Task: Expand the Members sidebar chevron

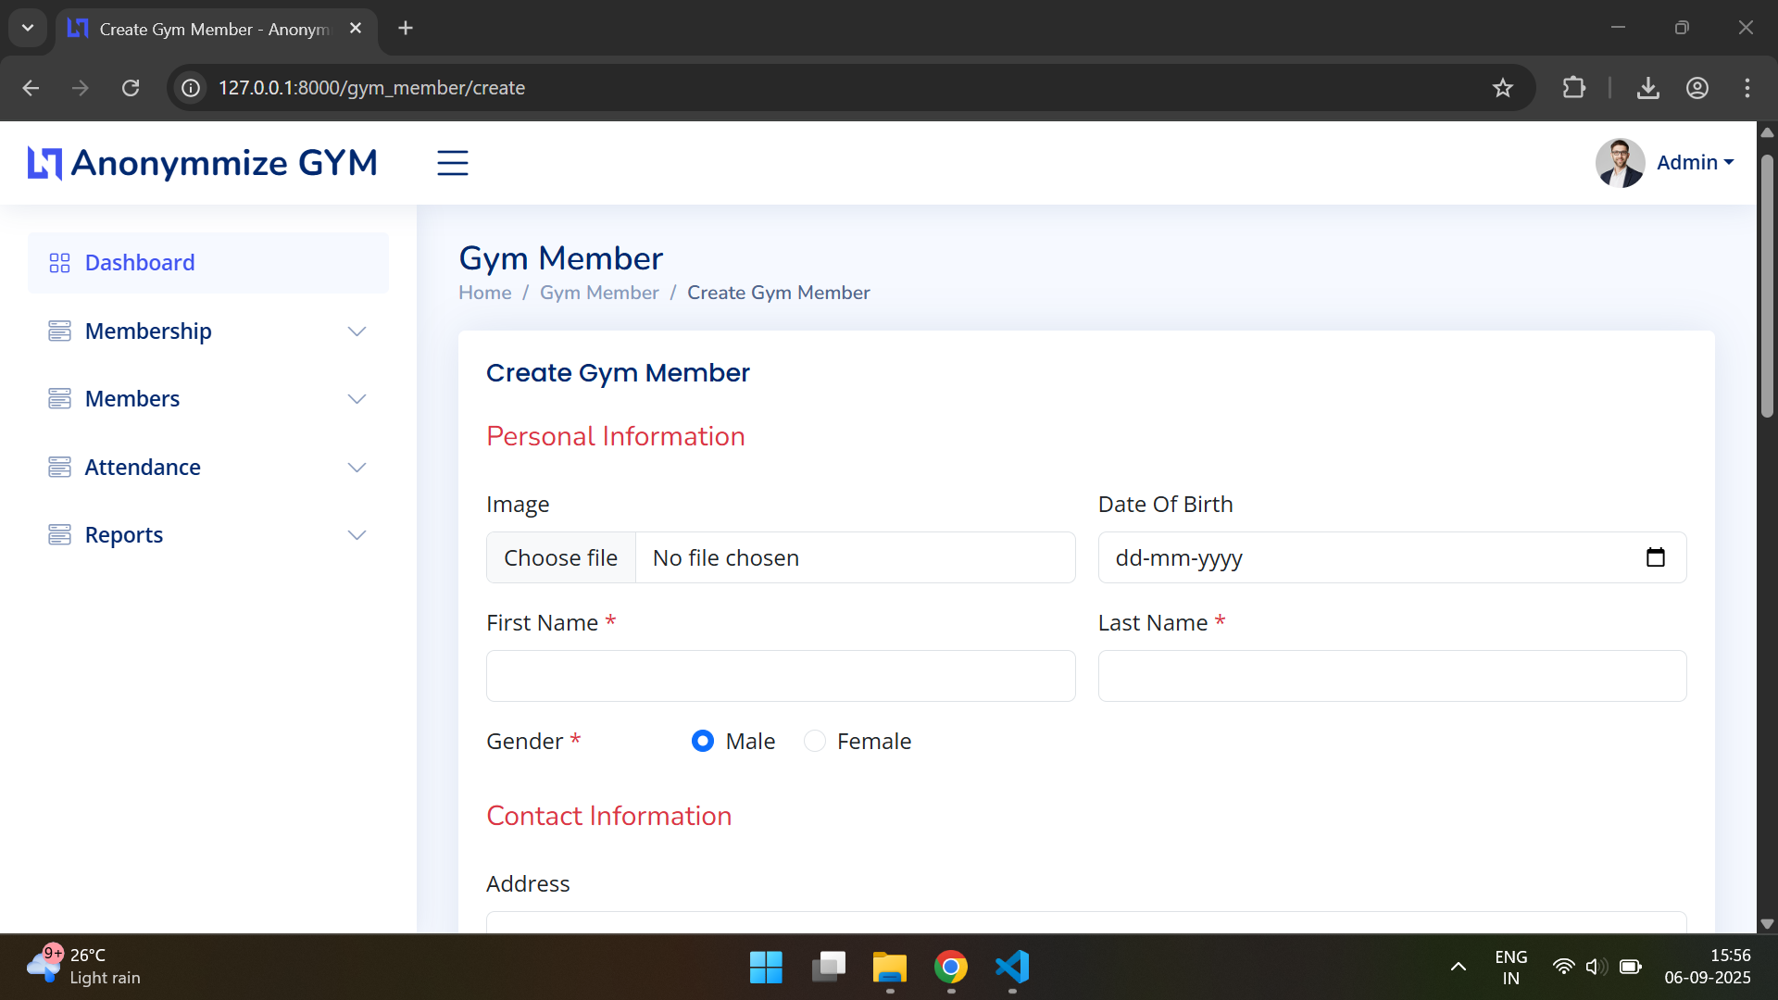Action: click(357, 399)
